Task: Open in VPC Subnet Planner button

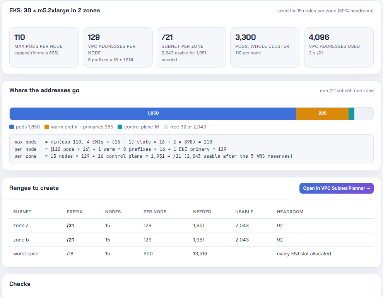Action: [x=336, y=188]
